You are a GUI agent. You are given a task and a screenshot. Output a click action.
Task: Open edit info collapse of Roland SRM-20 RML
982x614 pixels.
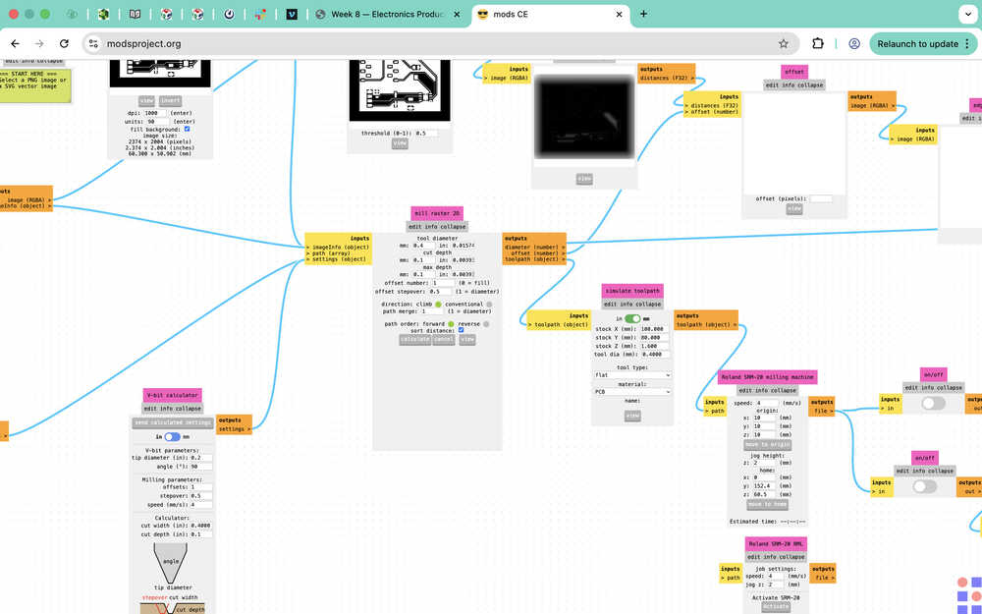[776, 557]
